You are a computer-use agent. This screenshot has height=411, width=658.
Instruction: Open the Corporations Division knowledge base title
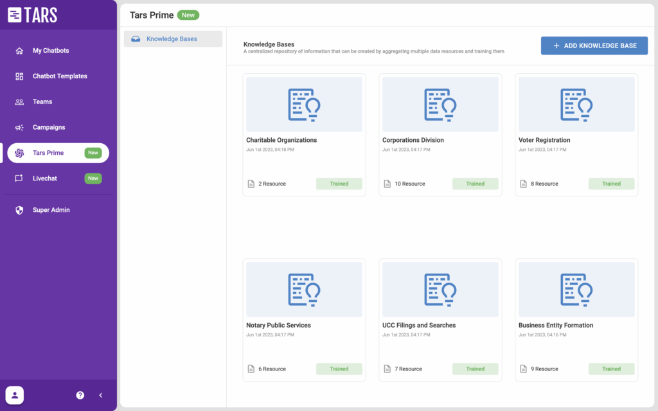(x=413, y=140)
